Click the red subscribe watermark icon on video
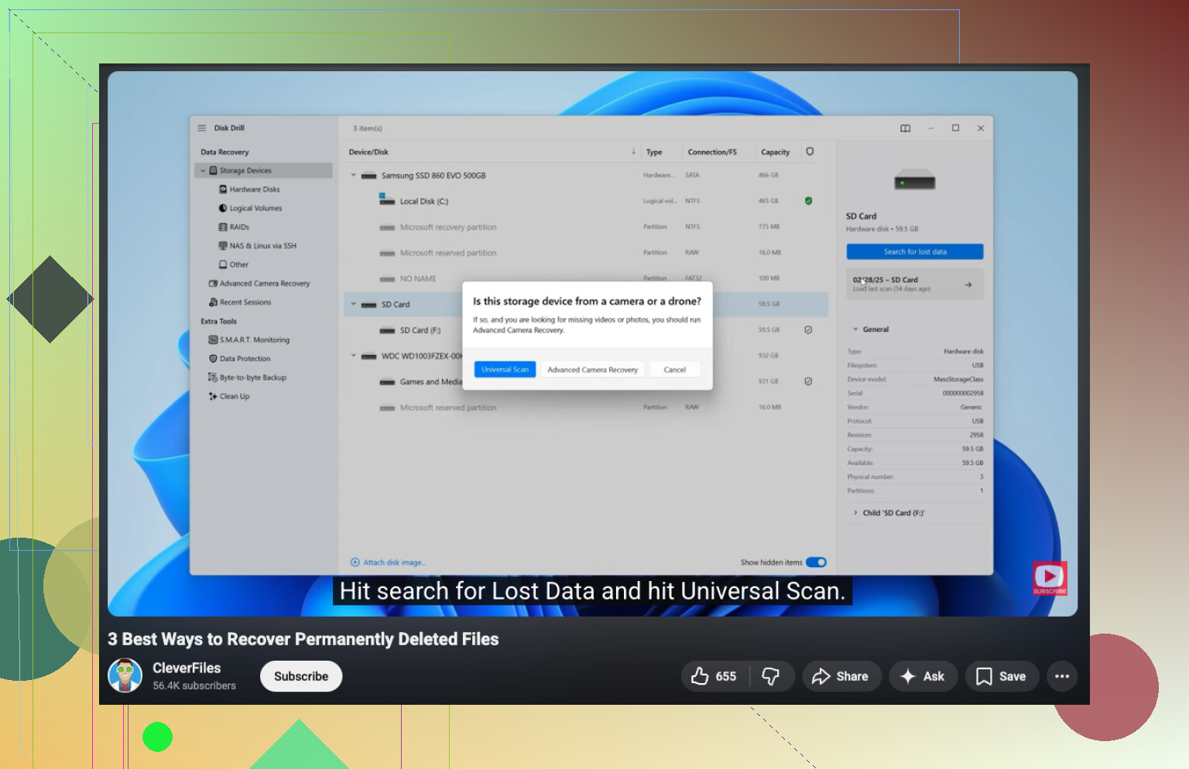The image size is (1189, 769). 1050,578
